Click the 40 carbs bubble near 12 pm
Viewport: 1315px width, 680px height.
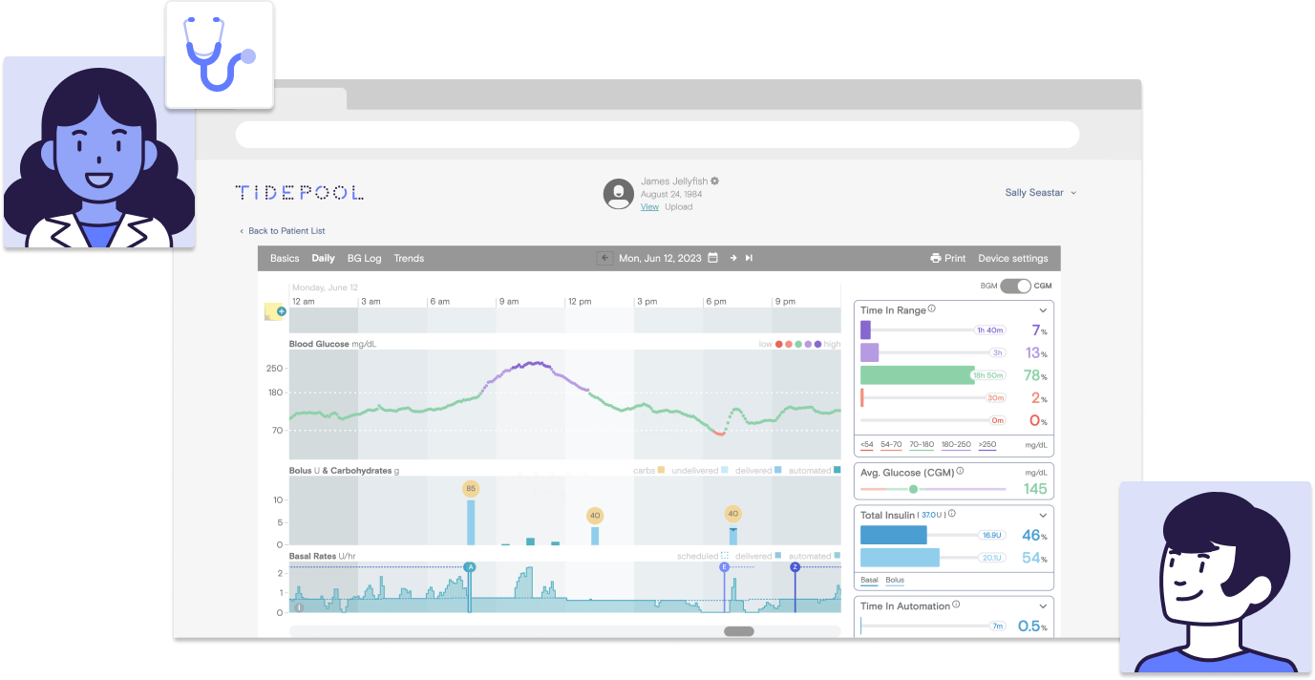coord(595,516)
